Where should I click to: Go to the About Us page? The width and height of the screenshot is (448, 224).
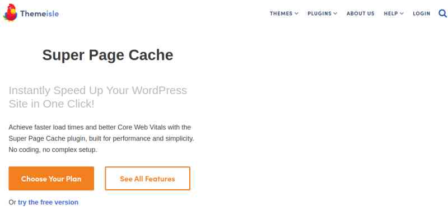click(360, 13)
